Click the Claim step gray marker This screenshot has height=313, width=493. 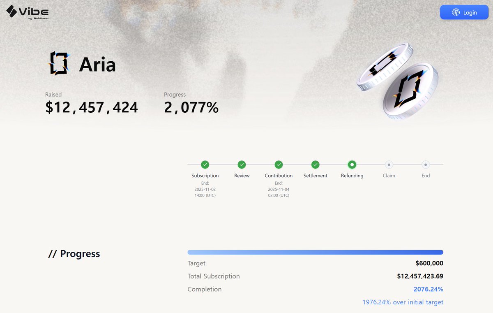tap(389, 165)
